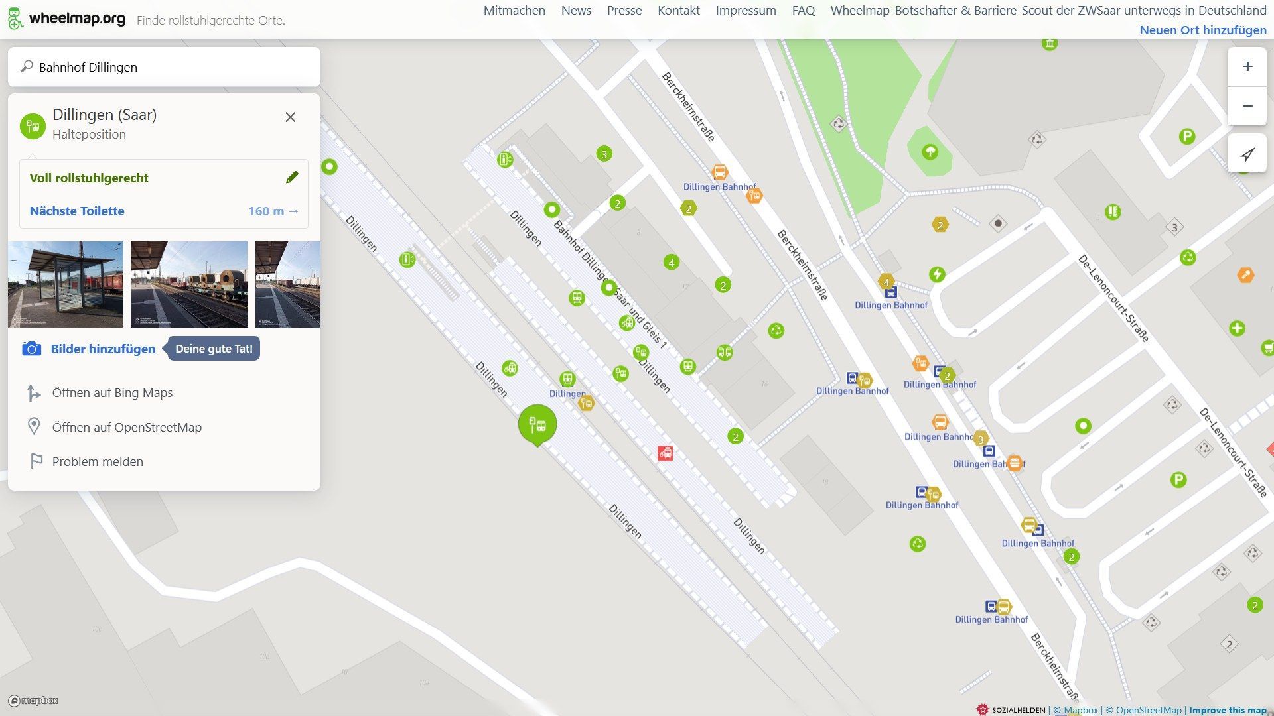Close the Dillingen (Saar) detail panel
Viewport: 1274px width, 716px height.
[x=290, y=117]
